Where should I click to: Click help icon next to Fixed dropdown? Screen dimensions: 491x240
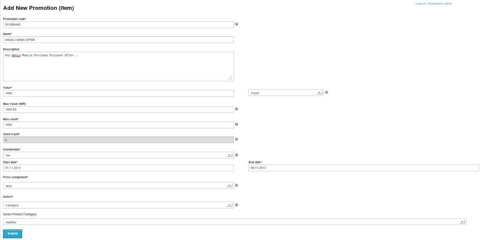326,92
